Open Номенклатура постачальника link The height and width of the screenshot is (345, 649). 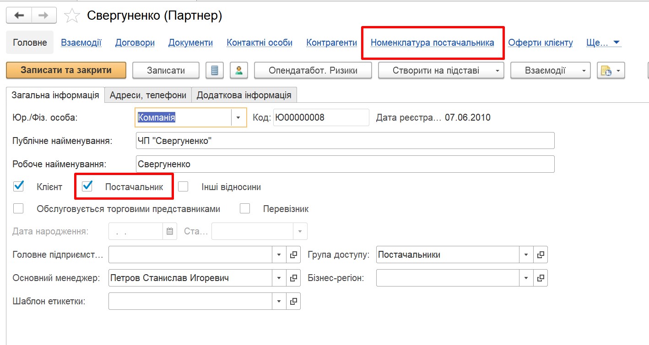433,42
